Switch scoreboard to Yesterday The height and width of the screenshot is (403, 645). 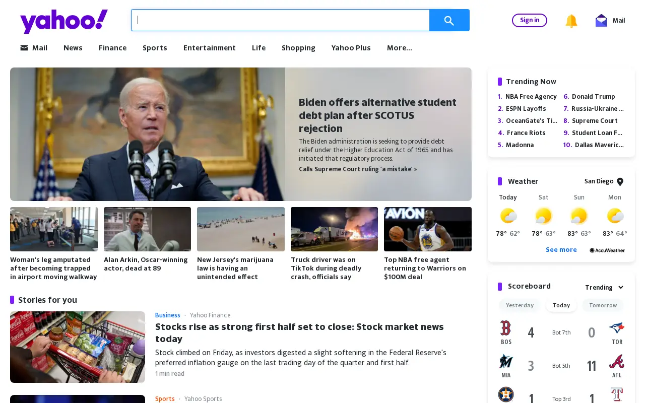click(520, 305)
